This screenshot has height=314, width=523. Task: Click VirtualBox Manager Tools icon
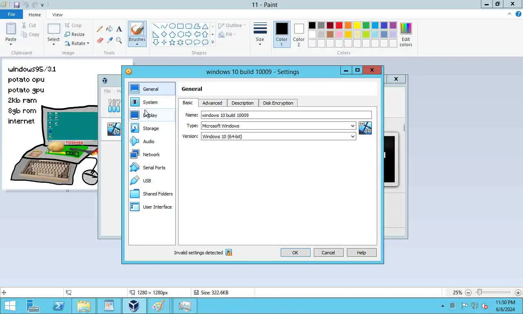[114, 105]
